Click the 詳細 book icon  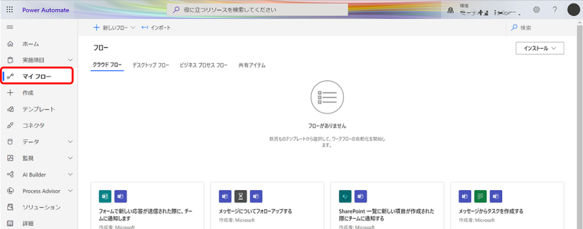[10, 223]
